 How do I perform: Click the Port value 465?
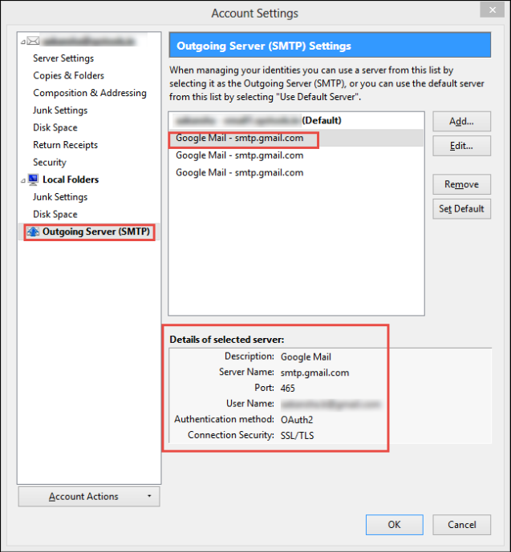[287, 389]
